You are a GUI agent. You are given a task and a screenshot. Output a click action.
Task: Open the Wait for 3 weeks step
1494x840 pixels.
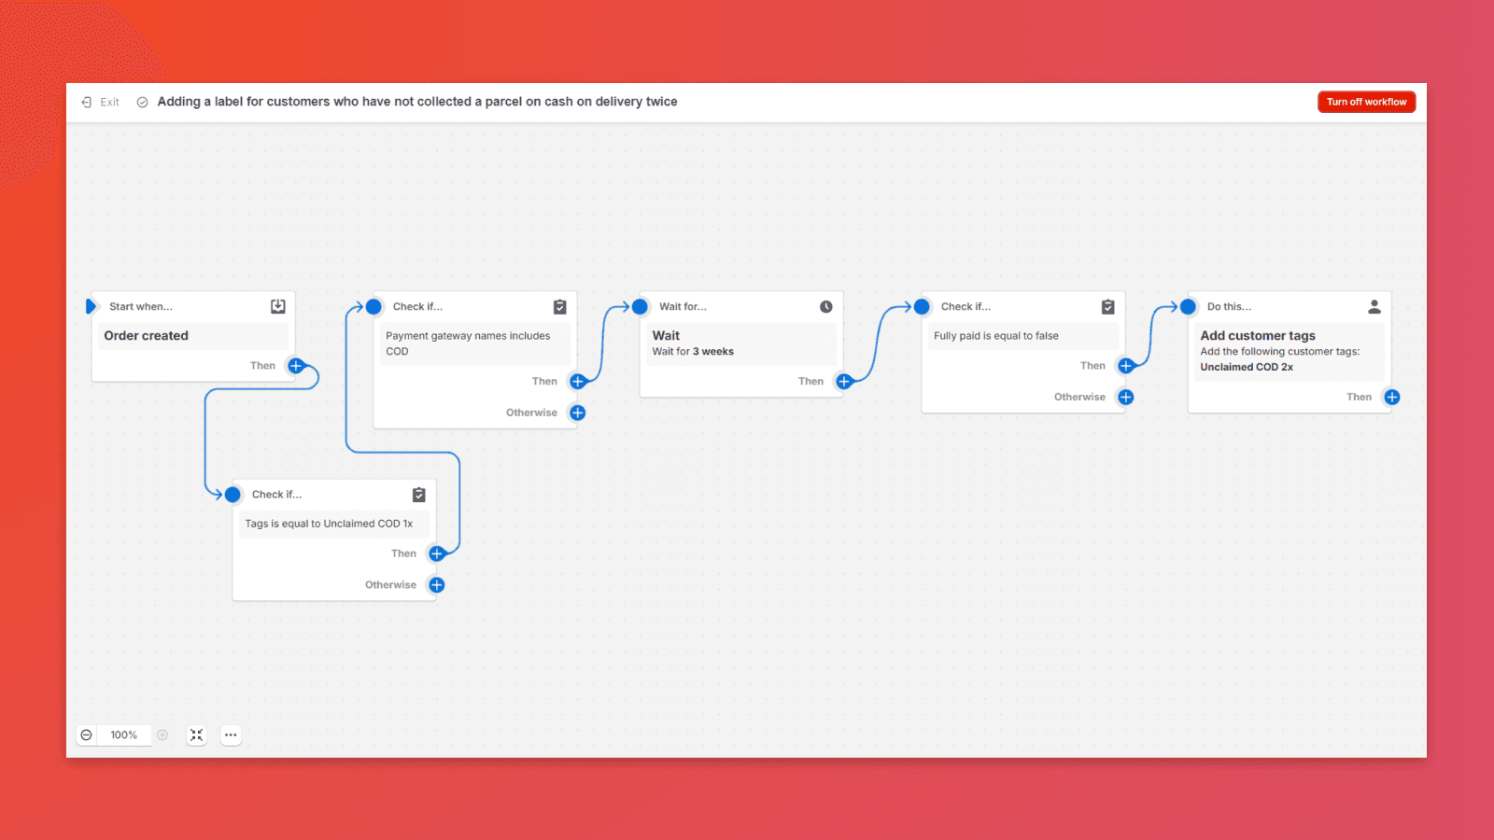pyautogui.click(x=740, y=343)
